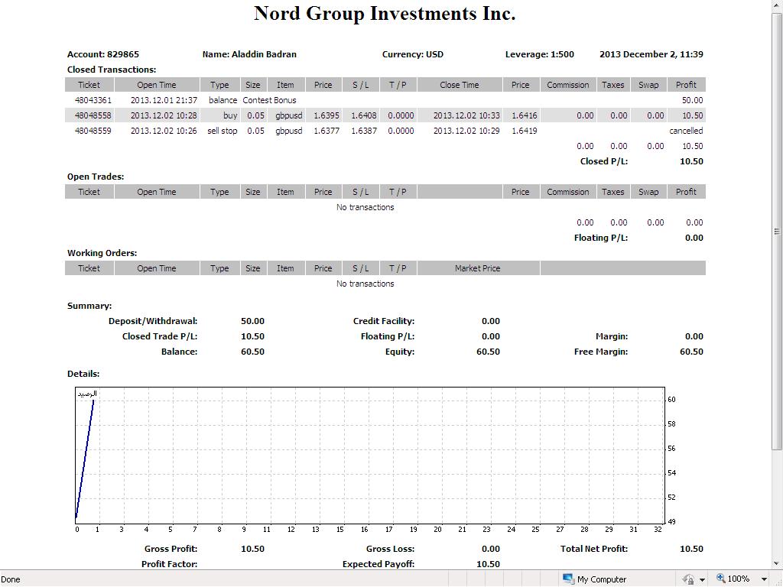Click the My Computer zone icon
The height and width of the screenshot is (587, 783).
568,579
